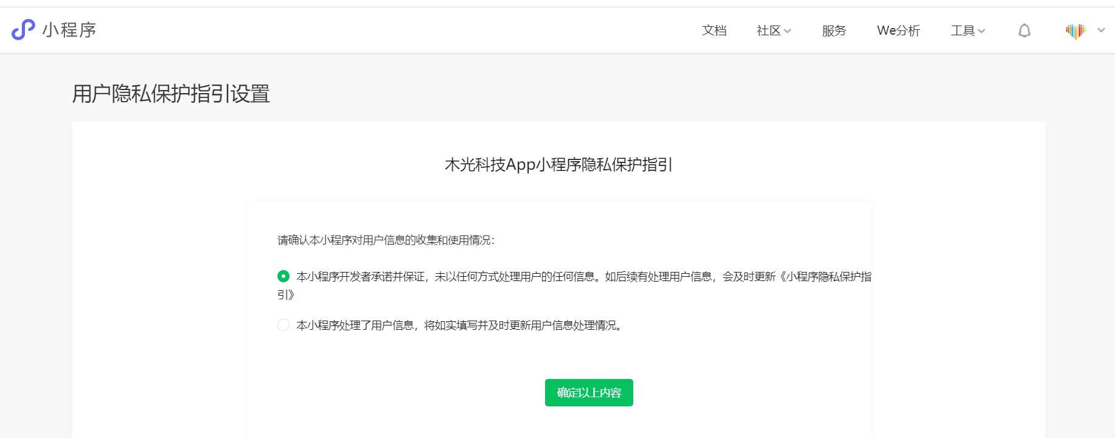Expand the account dropdown arrow
The height and width of the screenshot is (438, 1115).
[1101, 30]
